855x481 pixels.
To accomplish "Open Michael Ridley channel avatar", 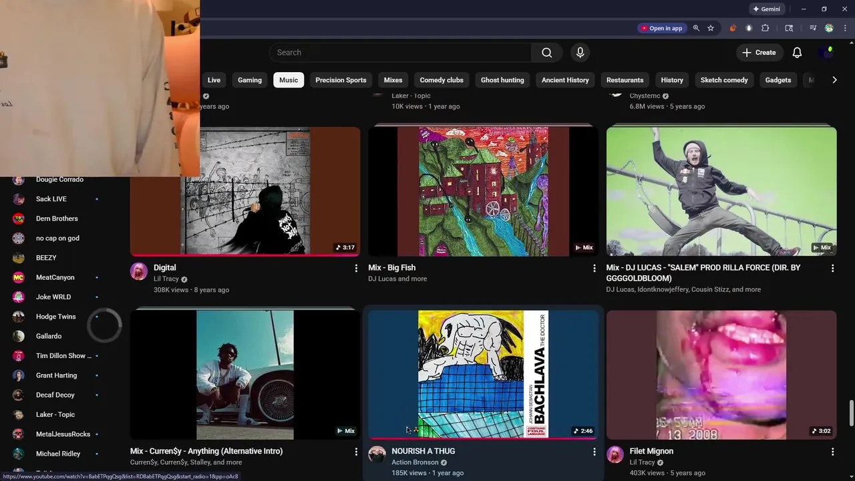I will (19, 454).
